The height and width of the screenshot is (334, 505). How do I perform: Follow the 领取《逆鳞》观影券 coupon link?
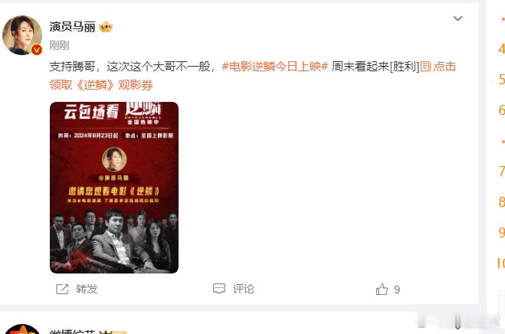tap(101, 85)
